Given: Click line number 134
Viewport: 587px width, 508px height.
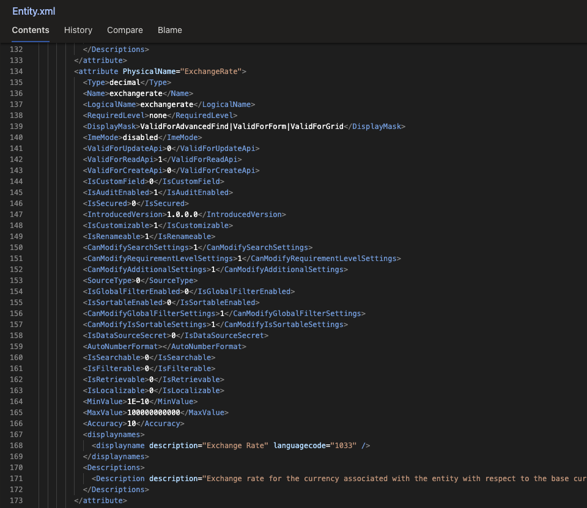Looking at the screenshot, I should tap(16, 71).
